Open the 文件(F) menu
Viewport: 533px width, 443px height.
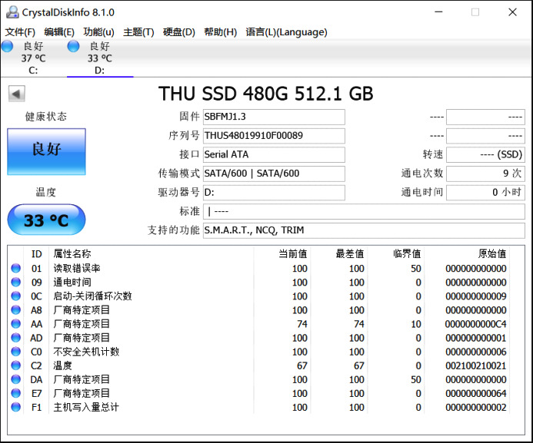coord(20,32)
